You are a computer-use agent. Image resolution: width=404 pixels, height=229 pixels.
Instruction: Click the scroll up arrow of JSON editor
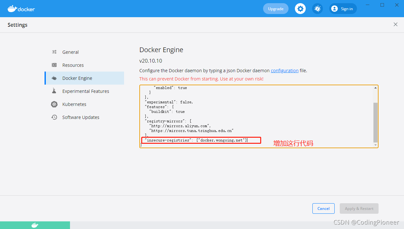[375, 88]
